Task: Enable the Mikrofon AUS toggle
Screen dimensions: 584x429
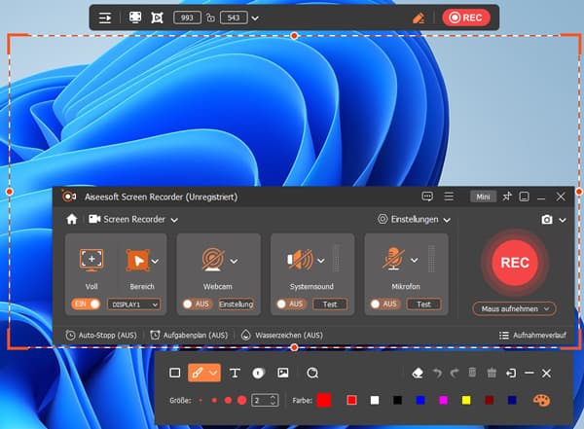Action: click(x=384, y=304)
